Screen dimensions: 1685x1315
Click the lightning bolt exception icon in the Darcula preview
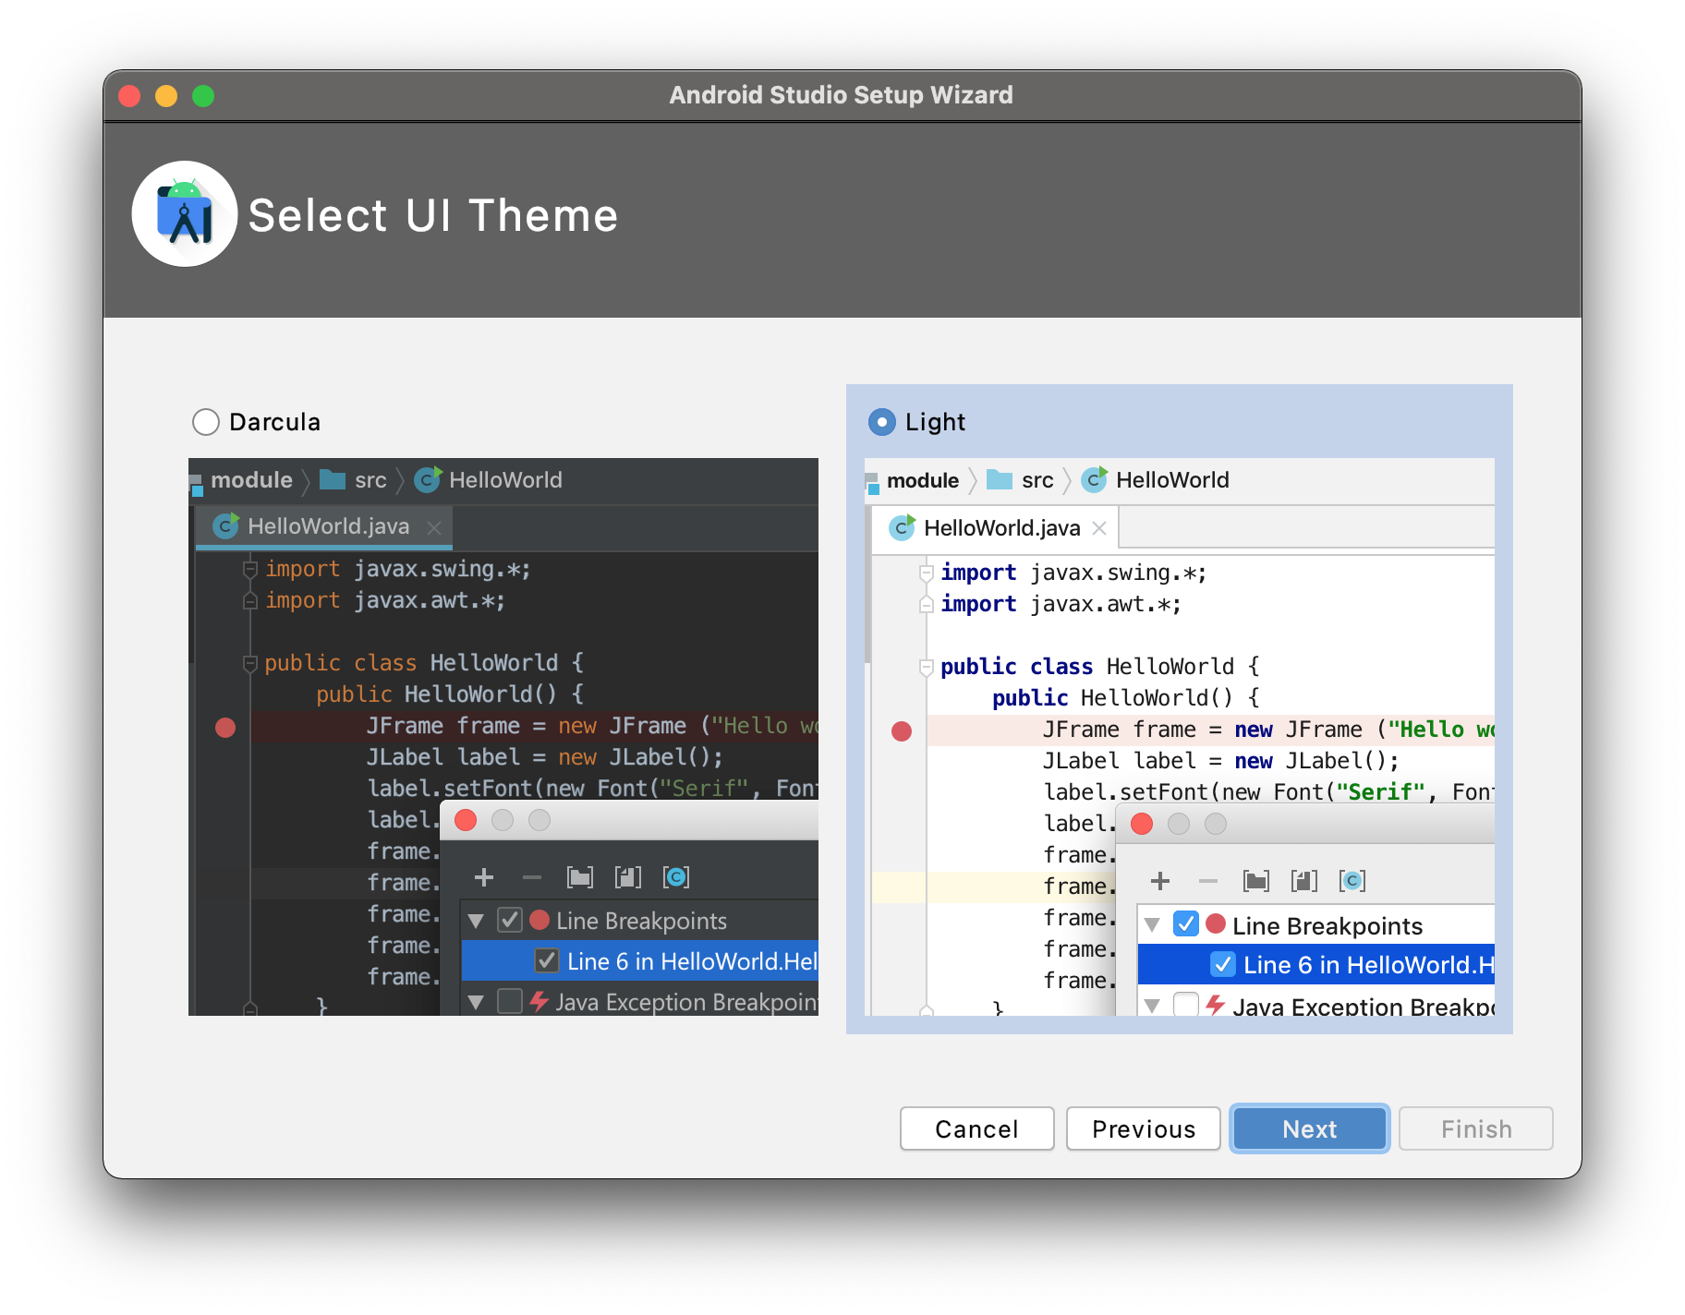coord(539,1001)
